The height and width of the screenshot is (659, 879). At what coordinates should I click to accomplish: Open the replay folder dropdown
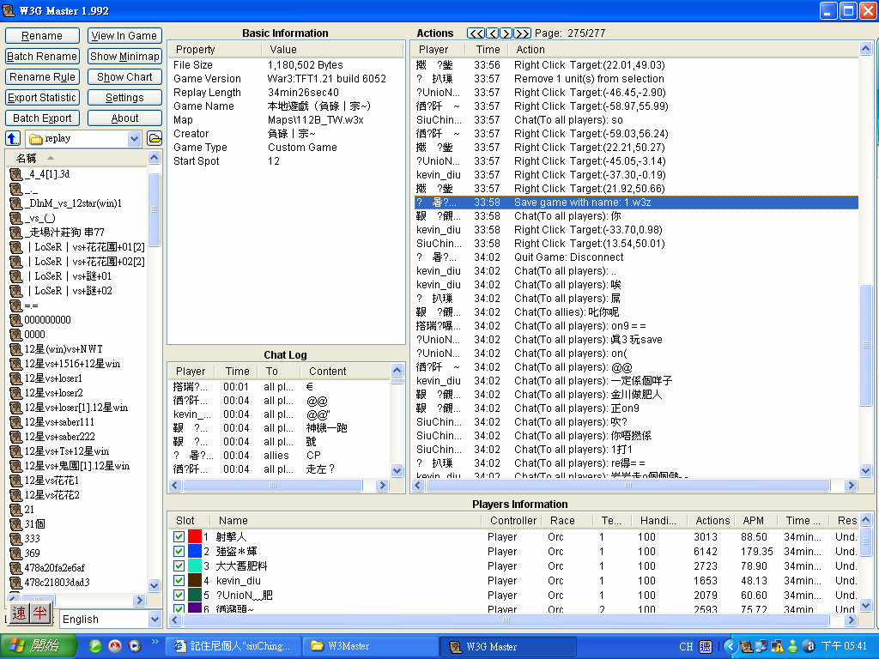click(134, 139)
